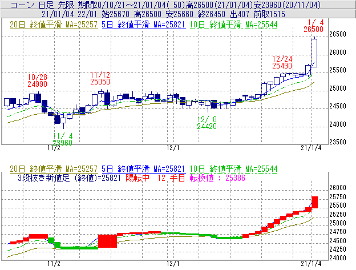
Task: Click the 12/8 24420 low label
Action: point(207,123)
